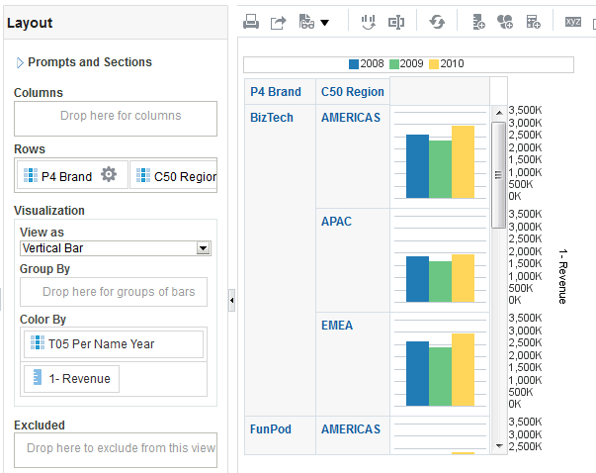
Task: Open the show-as-viewed dropdown arrow
Action: pos(325,22)
